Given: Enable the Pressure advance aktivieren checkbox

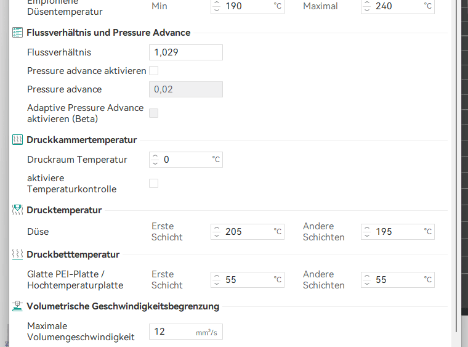Looking at the screenshot, I should [154, 71].
